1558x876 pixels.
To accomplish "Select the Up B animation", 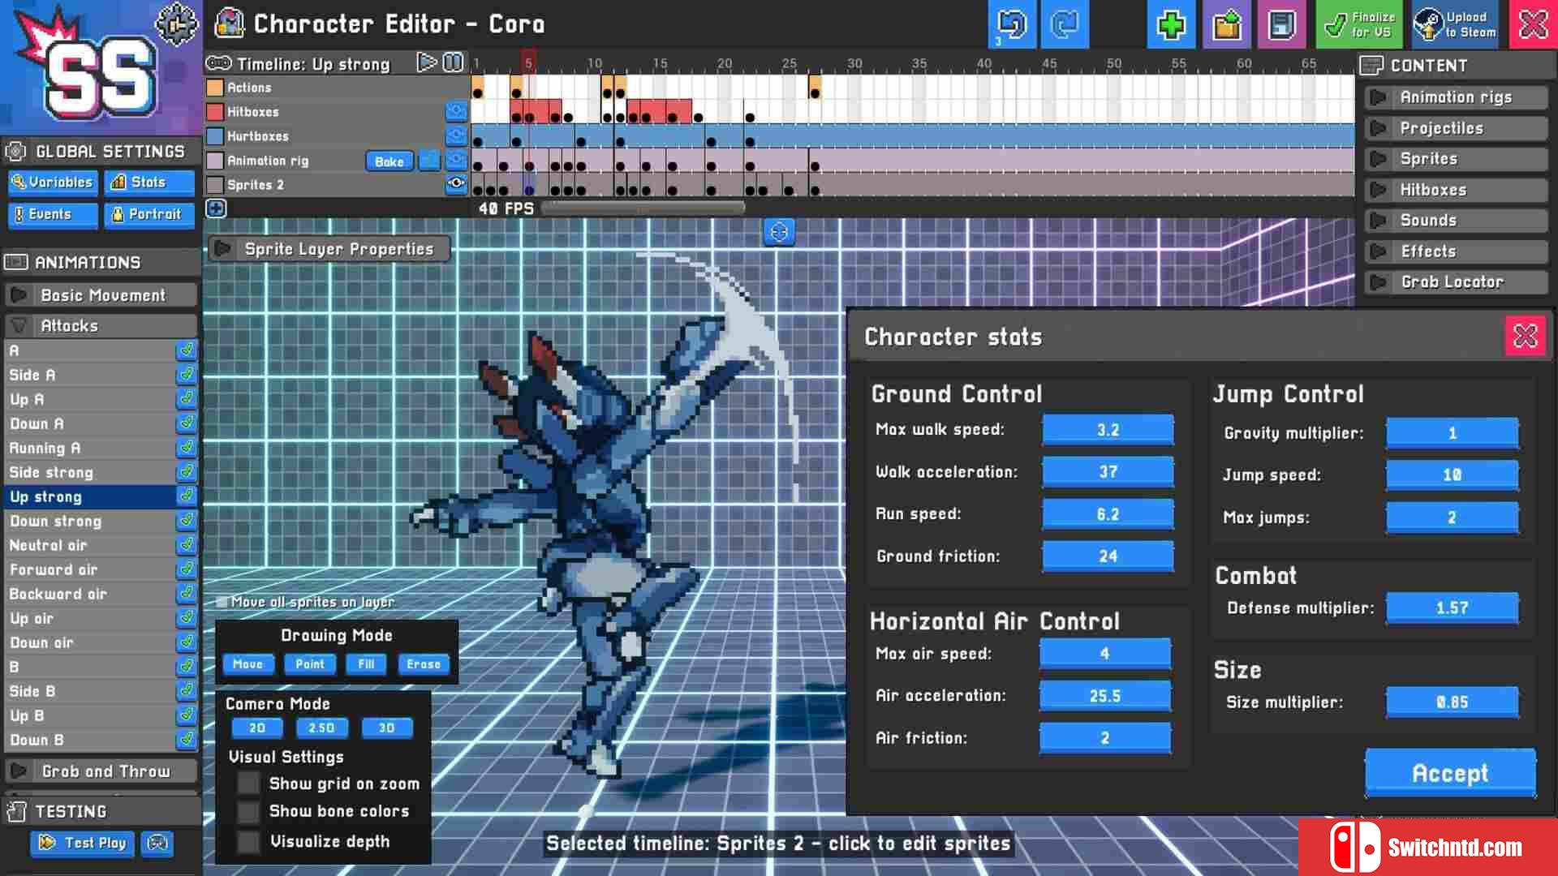I will (x=89, y=715).
